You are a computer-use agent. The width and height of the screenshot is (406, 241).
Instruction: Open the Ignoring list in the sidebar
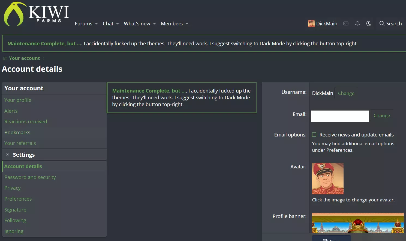tap(14, 231)
